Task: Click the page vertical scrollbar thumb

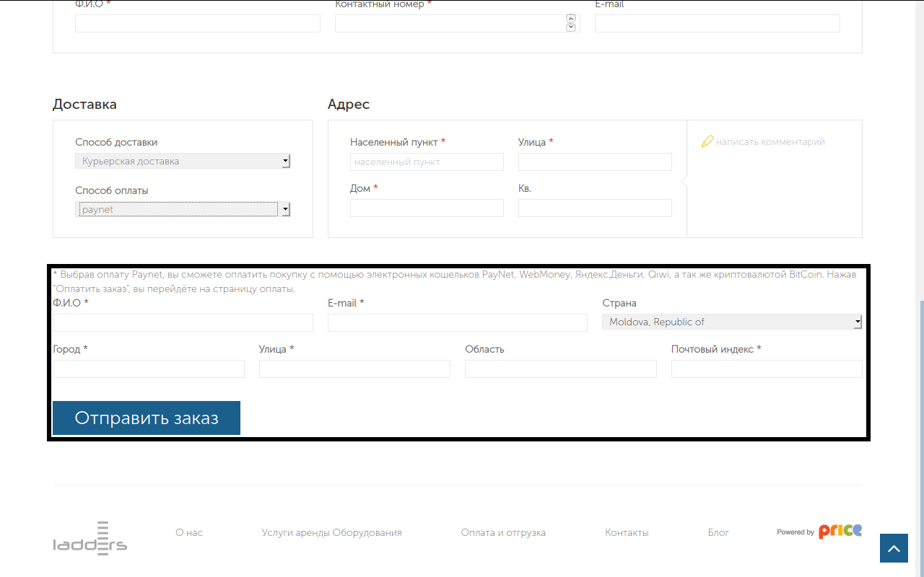Action: click(920, 439)
